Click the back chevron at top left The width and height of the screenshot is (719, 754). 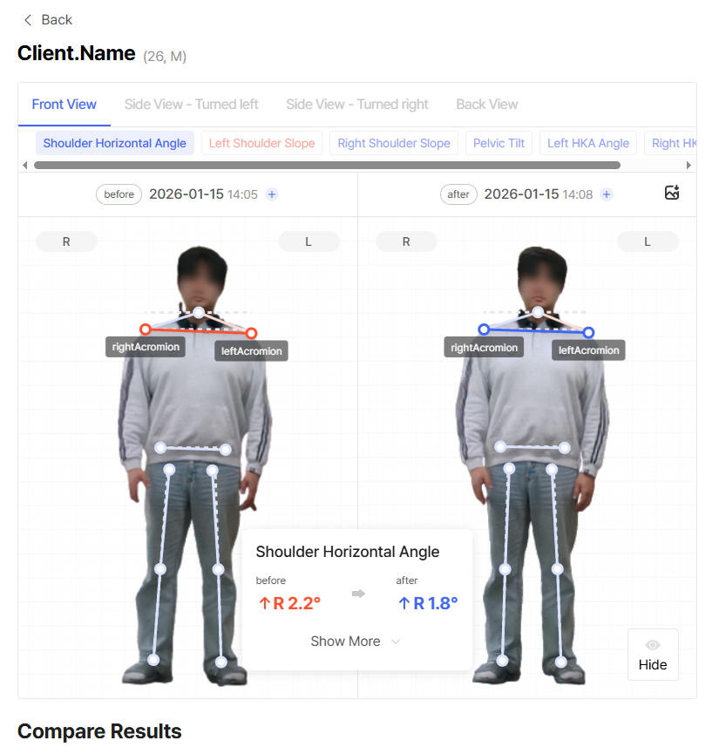27,19
